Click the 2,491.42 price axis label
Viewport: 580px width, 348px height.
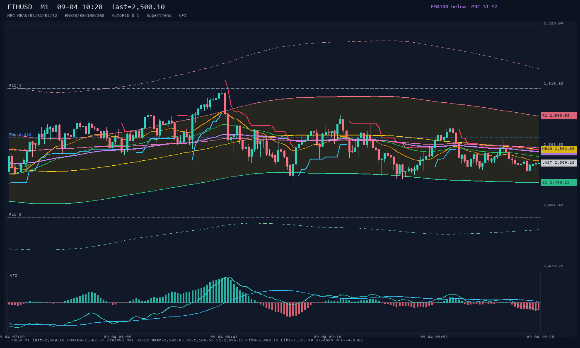pyautogui.click(x=553, y=205)
